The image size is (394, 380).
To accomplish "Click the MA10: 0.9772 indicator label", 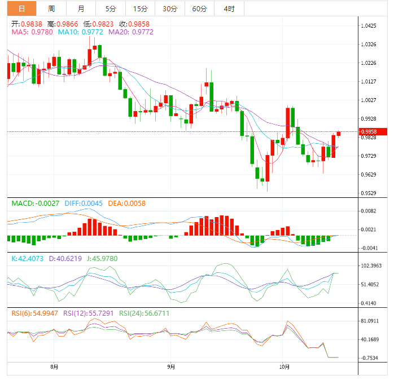I will pos(80,32).
